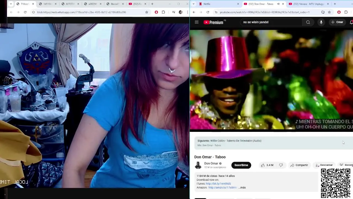Click the install app icon in YouTube address bar
Image resolution: width=353 pixels, height=199 pixels.
pos(323,12)
